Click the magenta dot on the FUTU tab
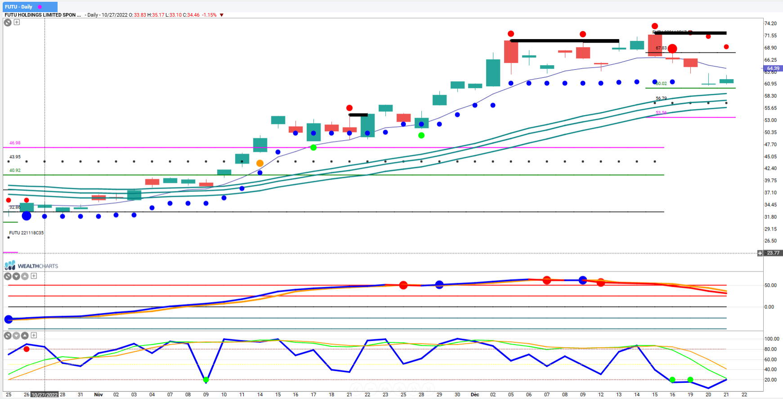 tap(40, 7)
